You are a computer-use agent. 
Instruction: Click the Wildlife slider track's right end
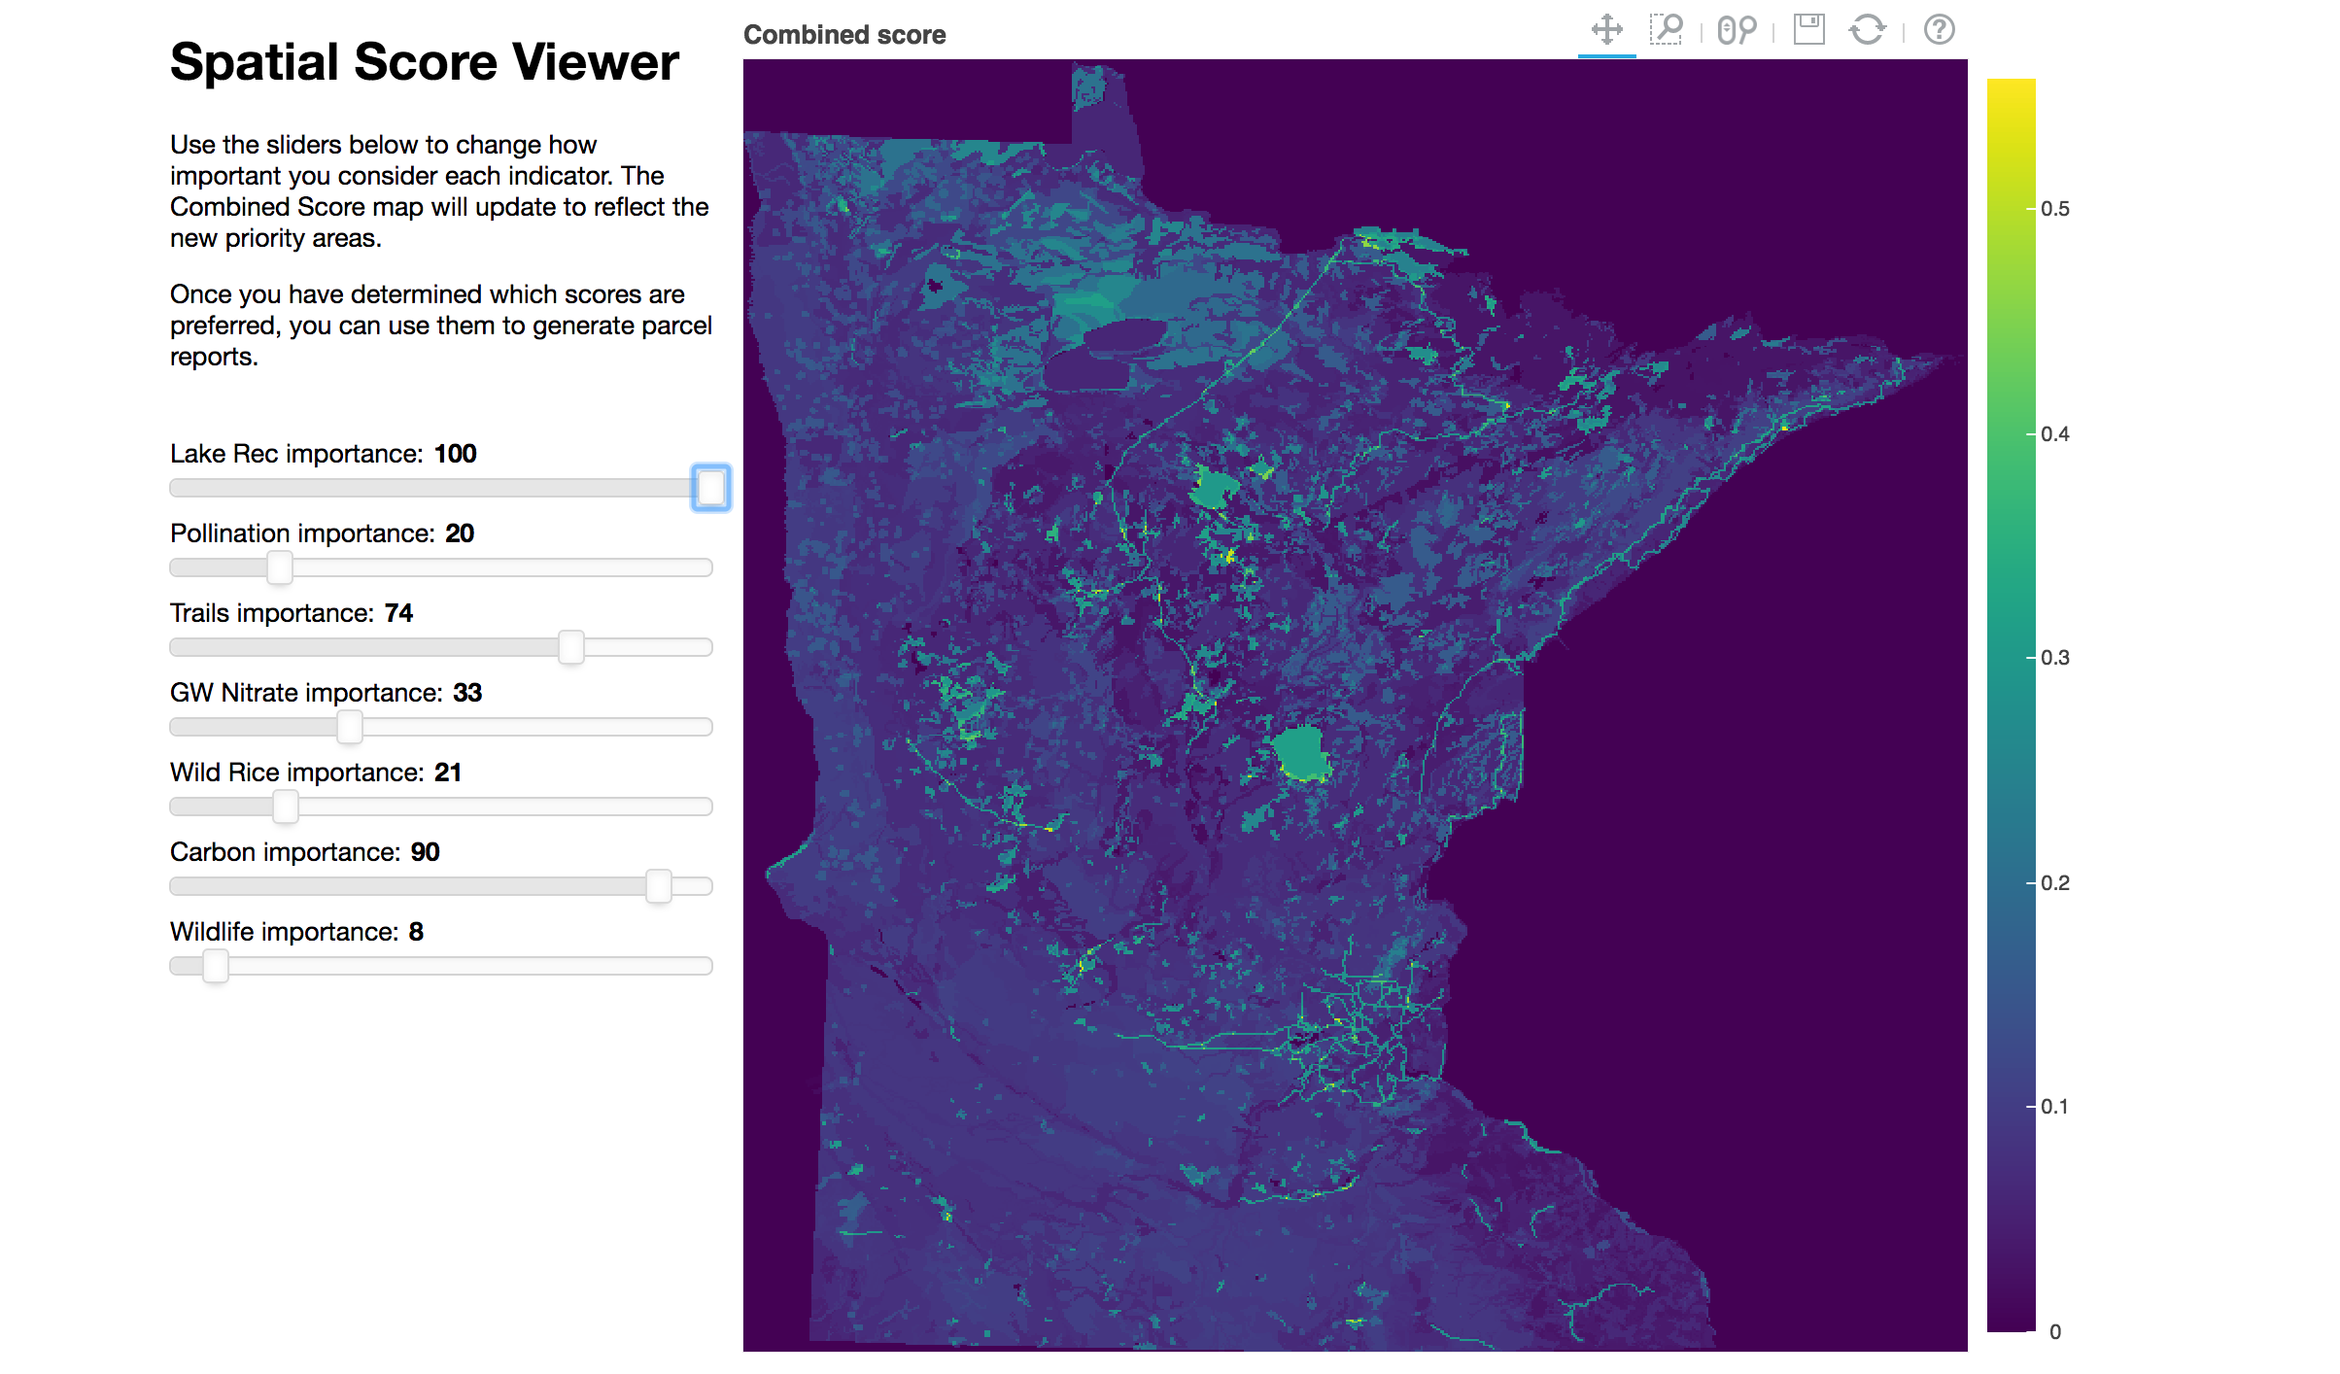705,966
